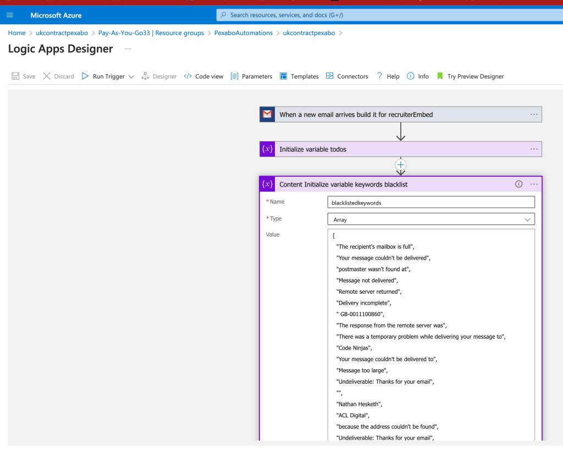Click "because the address couldn't be found" entry
The height and width of the screenshot is (449, 563).
pos(388,427)
